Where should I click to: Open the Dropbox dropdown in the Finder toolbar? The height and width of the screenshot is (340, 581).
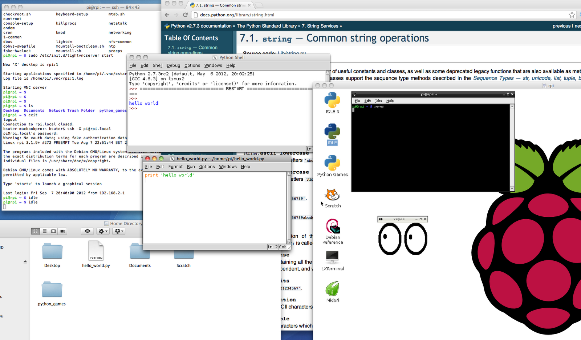118,231
